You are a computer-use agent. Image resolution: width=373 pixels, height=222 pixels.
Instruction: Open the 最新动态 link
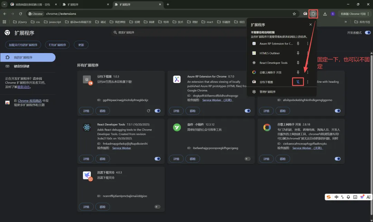pos(23,87)
